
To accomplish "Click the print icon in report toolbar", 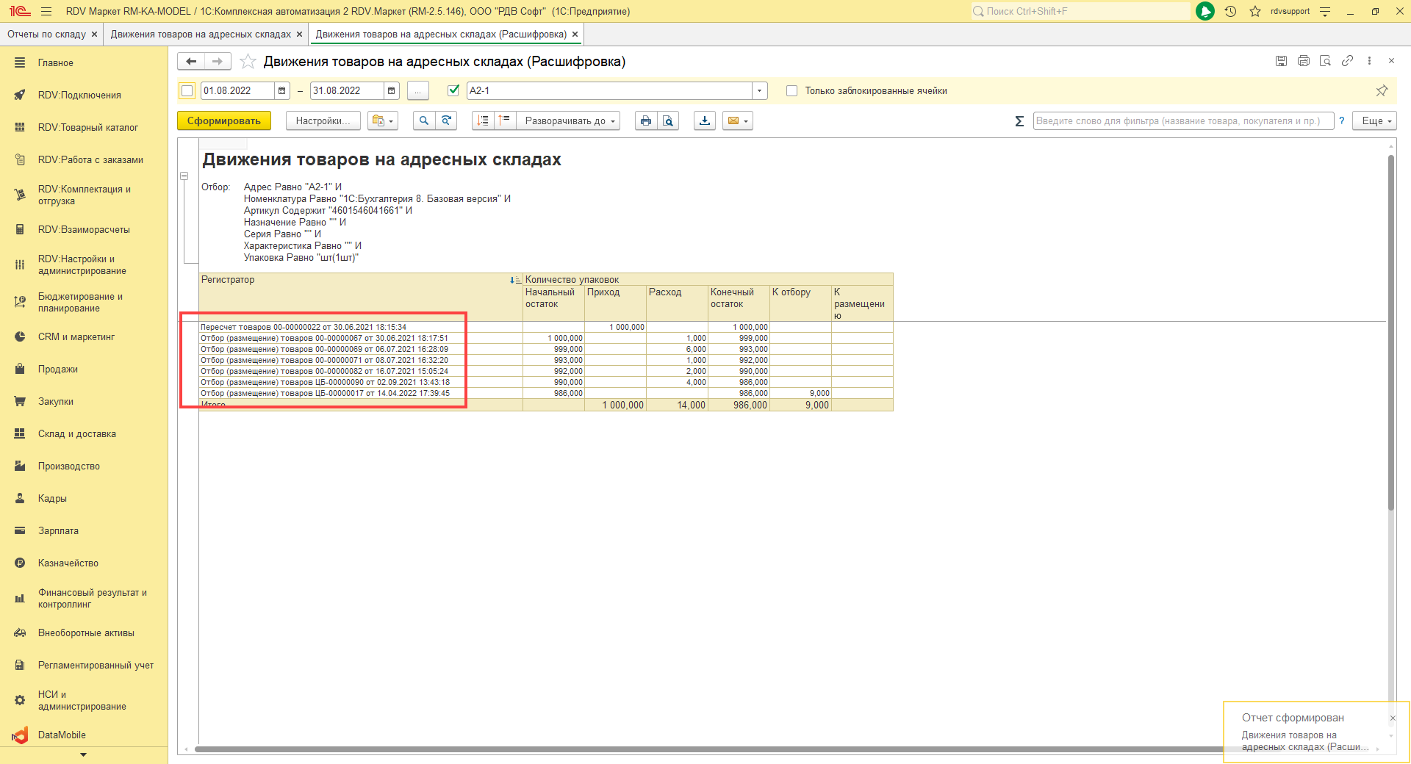I will [645, 121].
